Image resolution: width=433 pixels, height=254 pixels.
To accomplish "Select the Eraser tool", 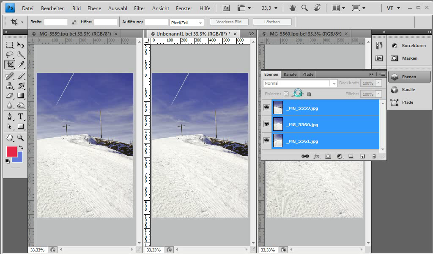I will (10, 96).
